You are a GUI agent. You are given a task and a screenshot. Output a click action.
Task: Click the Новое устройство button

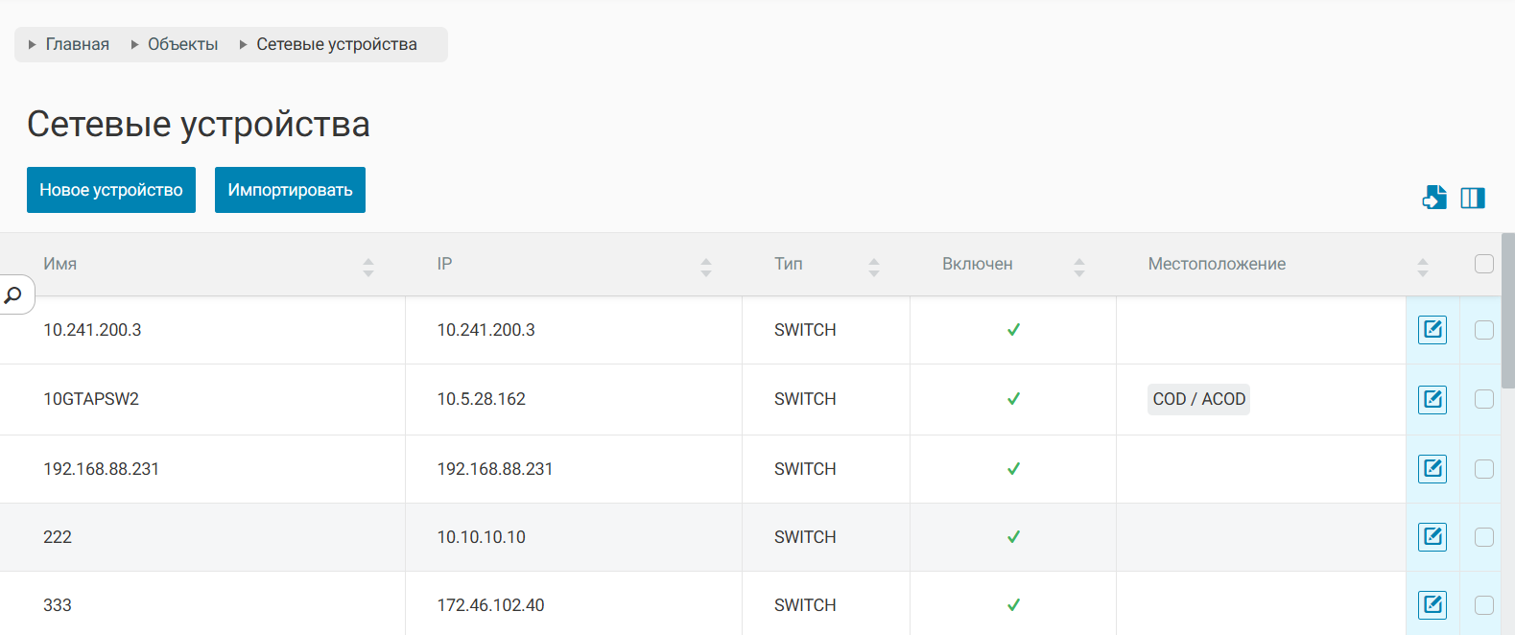point(111,190)
